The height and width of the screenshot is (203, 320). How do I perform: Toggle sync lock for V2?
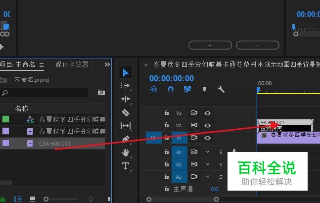[194, 125]
